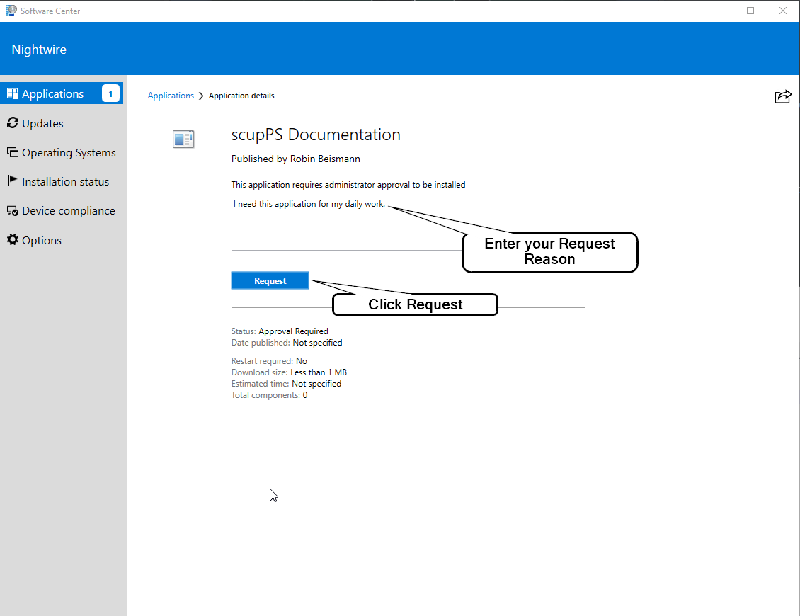This screenshot has height=616, width=800.
Task: Click the Applications count badge
Action: click(x=110, y=93)
